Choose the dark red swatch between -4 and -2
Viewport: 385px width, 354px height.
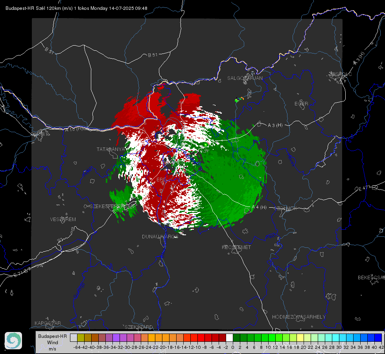click(x=222, y=337)
